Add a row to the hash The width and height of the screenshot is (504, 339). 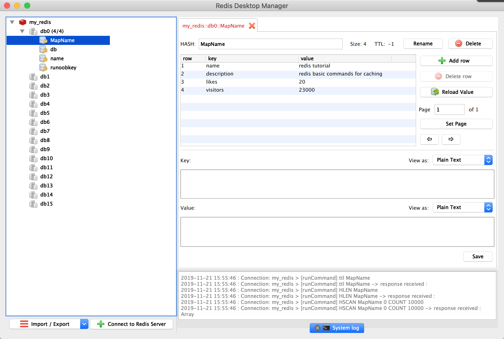(x=456, y=61)
